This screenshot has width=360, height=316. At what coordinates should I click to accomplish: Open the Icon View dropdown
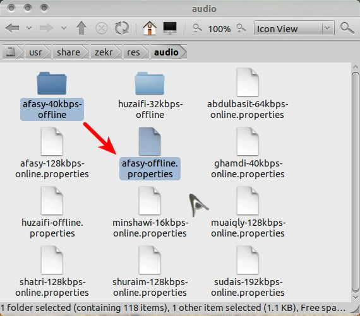(294, 28)
